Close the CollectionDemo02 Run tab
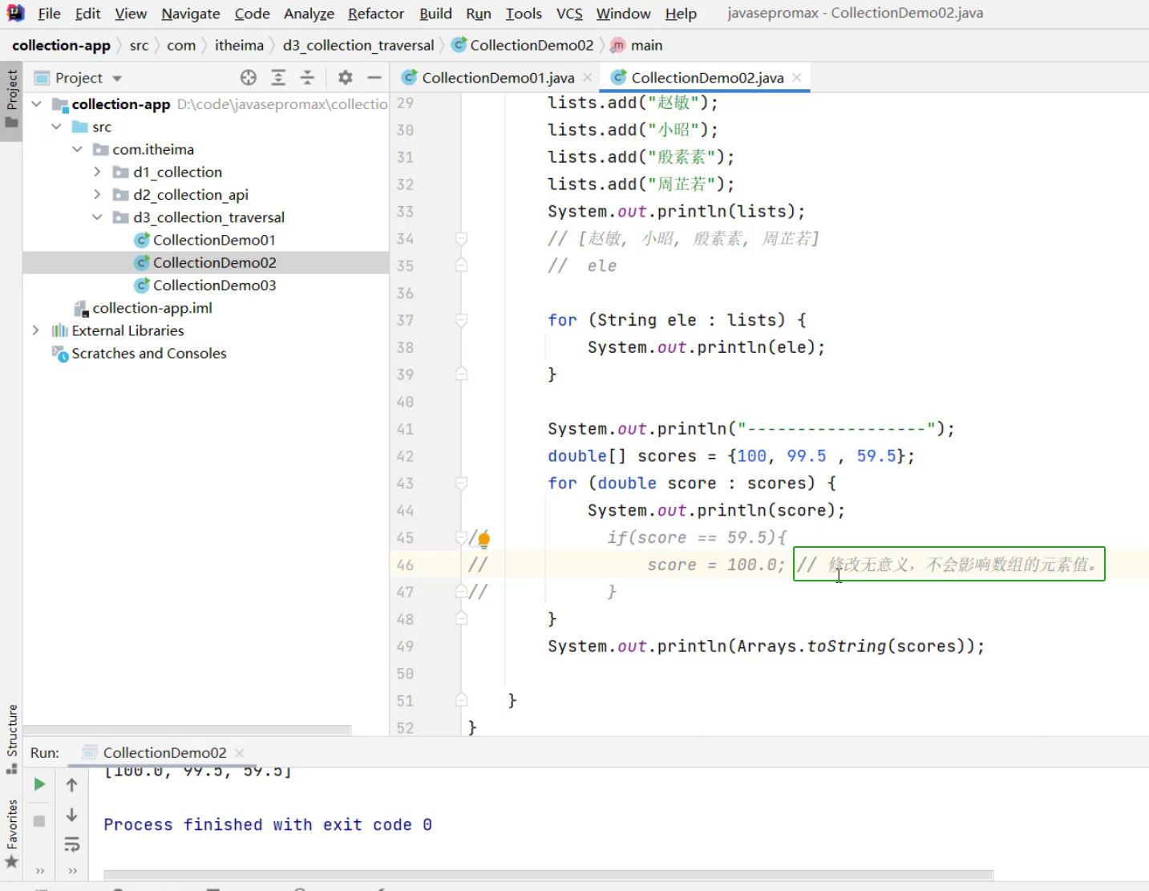Viewport: 1149px width, 891px height. pos(240,752)
